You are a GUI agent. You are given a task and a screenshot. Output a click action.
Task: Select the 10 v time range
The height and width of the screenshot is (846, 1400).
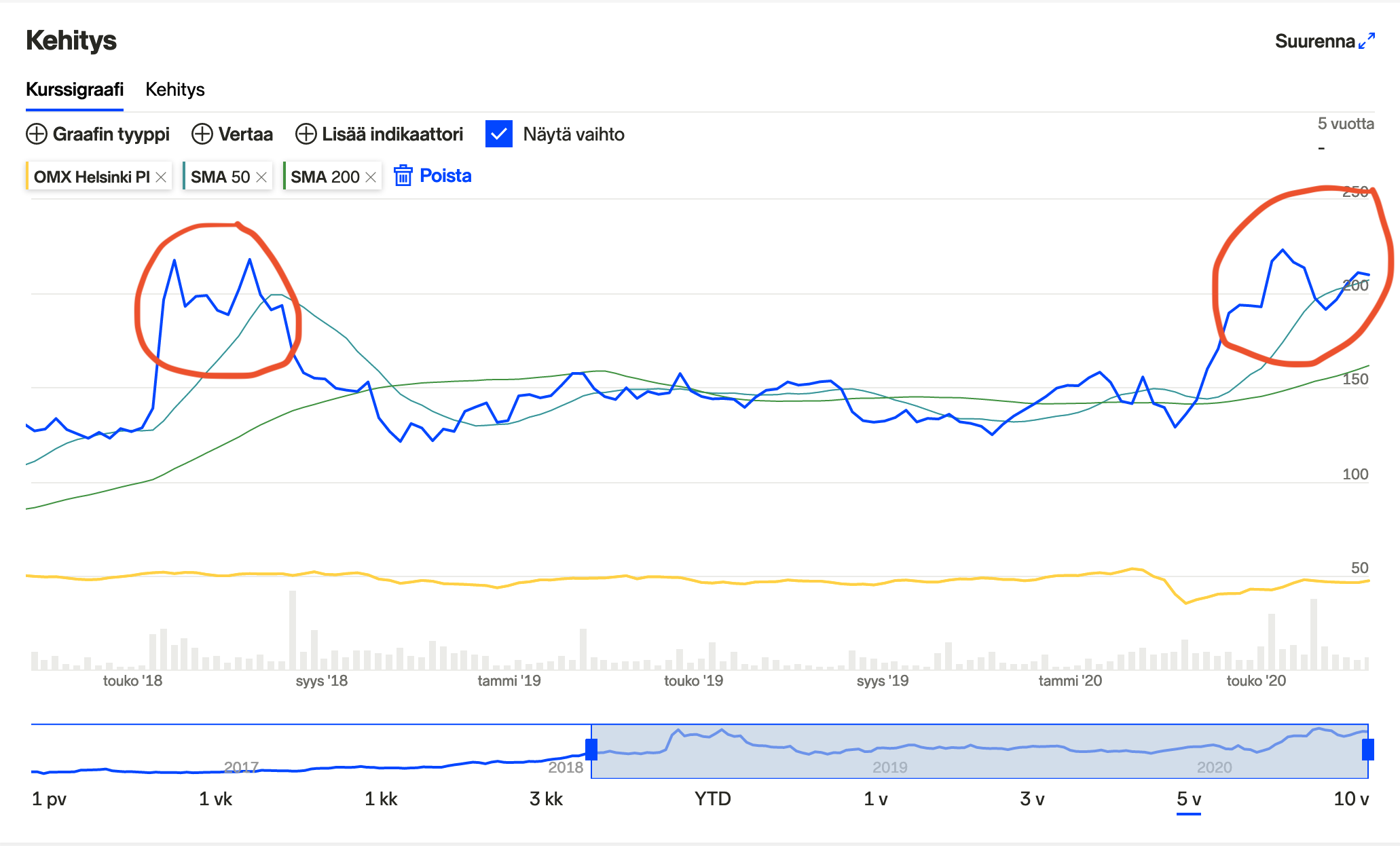click(x=1350, y=799)
